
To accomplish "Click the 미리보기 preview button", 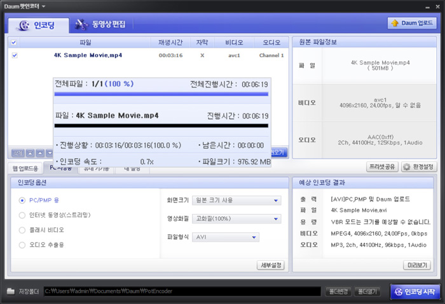I will 417,265.
